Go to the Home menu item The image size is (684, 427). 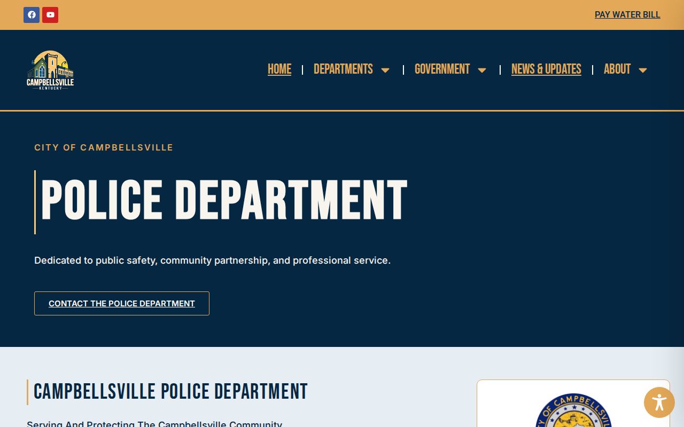[279, 69]
